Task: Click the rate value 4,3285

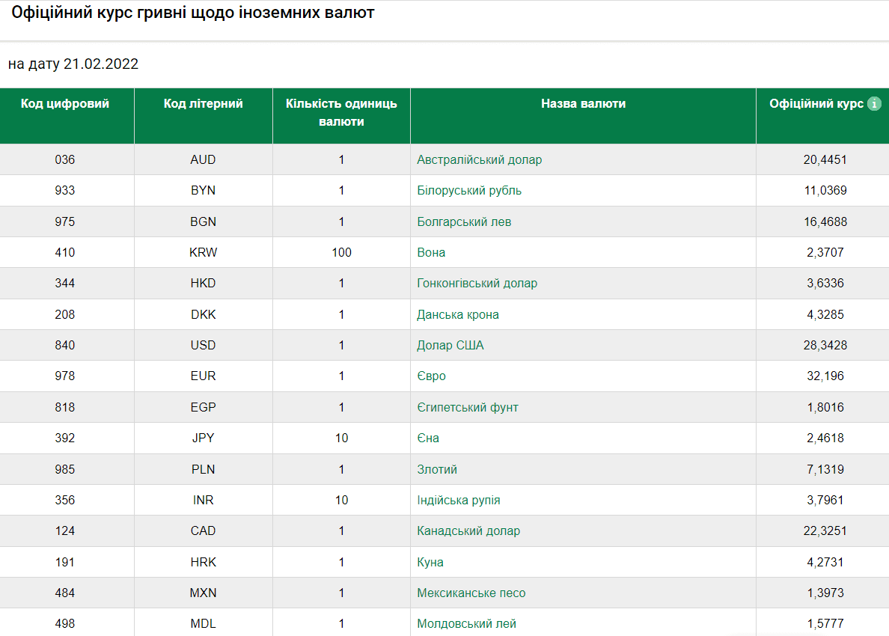Action: [x=825, y=314]
